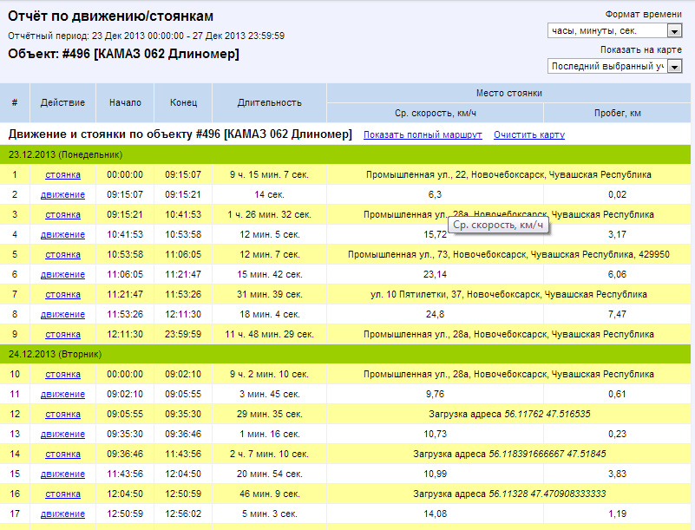The height and width of the screenshot is (530, 695).
Task: Open the 'стоянка' link in row 1
Action: click(x=62, y=174)
